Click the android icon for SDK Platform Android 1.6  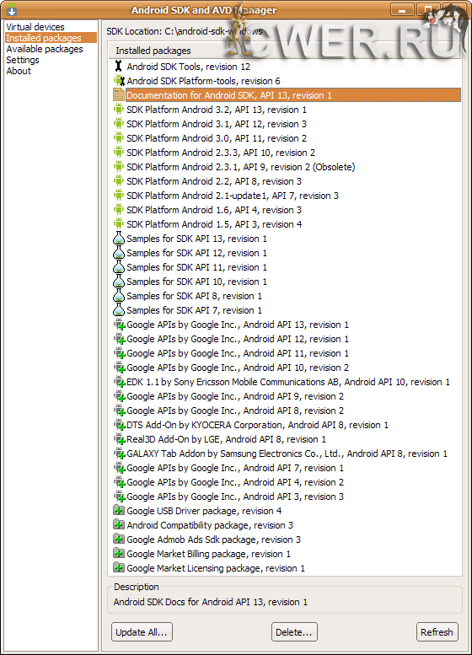tap(119, 210)
